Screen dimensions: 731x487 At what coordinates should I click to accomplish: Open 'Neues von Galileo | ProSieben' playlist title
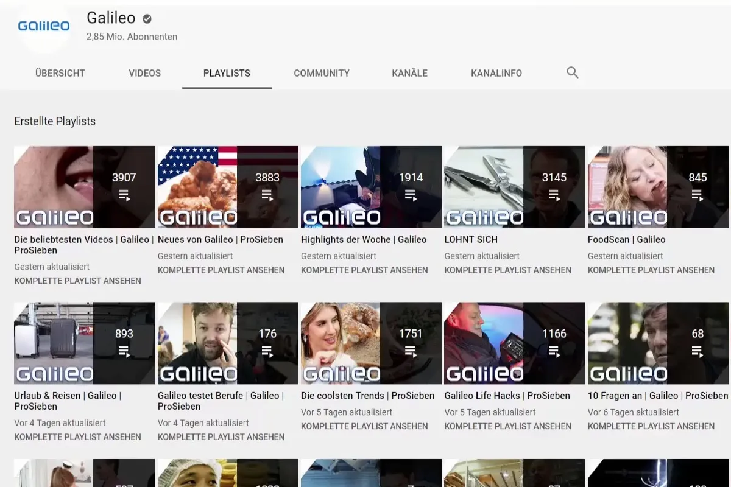[x=221, y=240]
